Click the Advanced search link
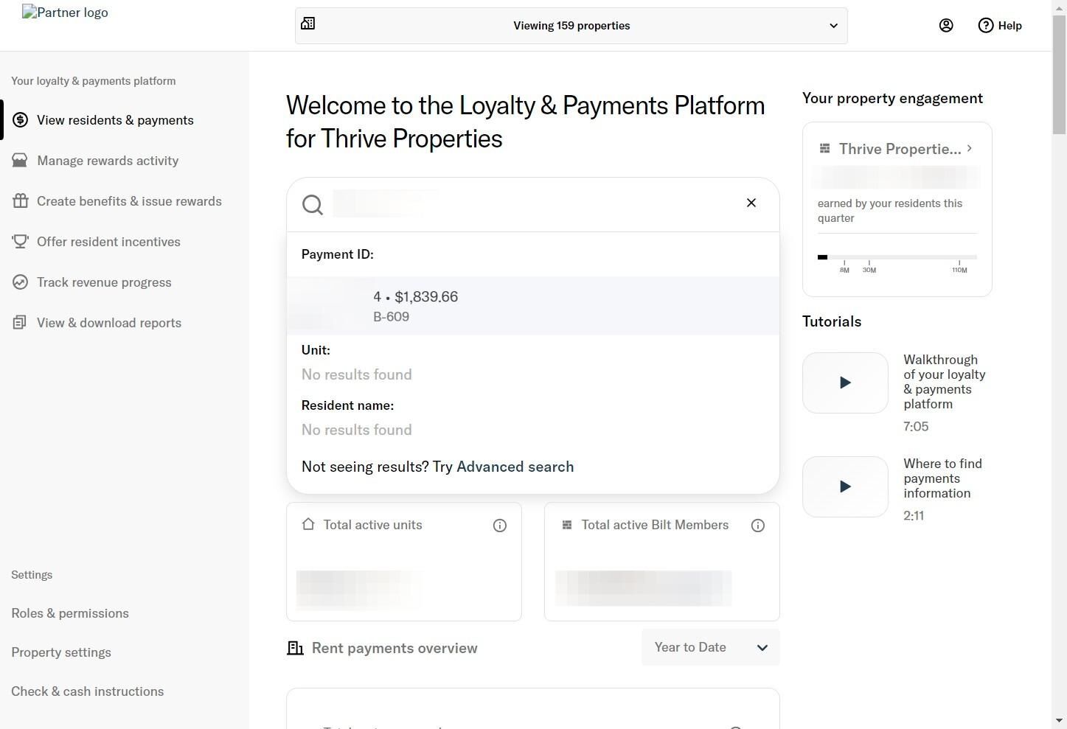Viewport: 1067px width, 729px height. tap(515, 467)
